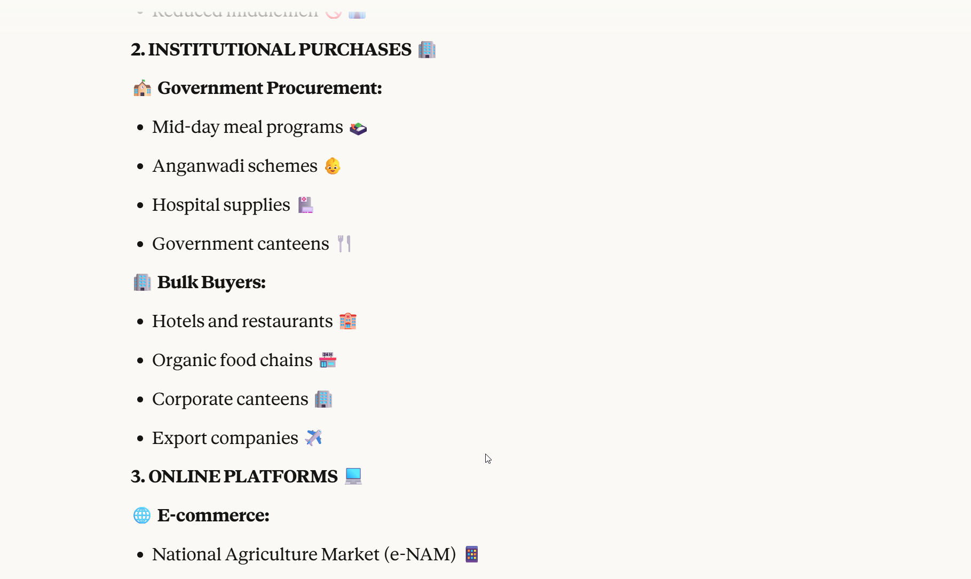Click the building emoji before Bulk Buyers
The width and height of the screenshot is (971, 579).
142,282
